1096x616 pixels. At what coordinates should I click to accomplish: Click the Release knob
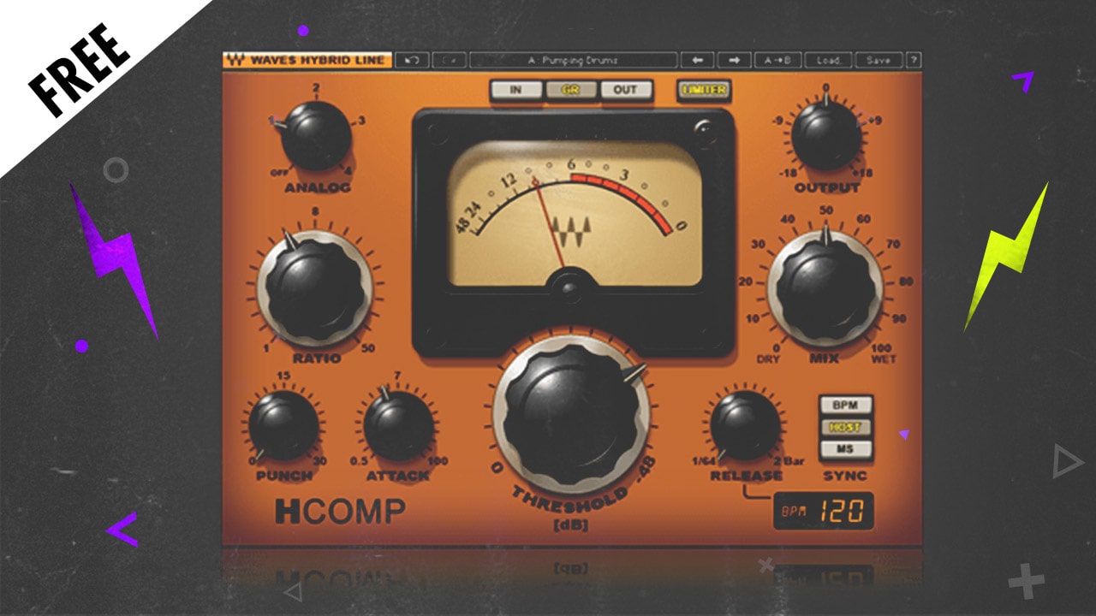pos(746,425)
